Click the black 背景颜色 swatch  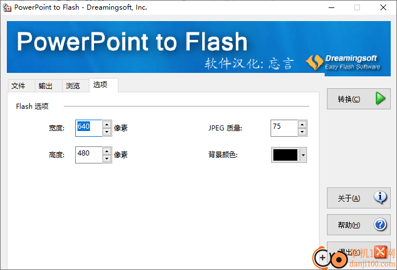tap(285, 155)
